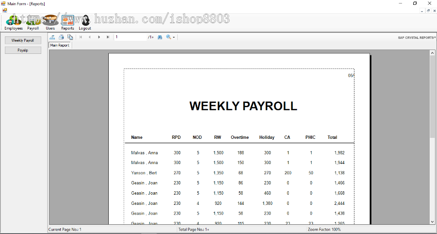Find text with the binoculars icon
Image resolution: width=437 pixels, height=234 pixels.
point(160,37)
